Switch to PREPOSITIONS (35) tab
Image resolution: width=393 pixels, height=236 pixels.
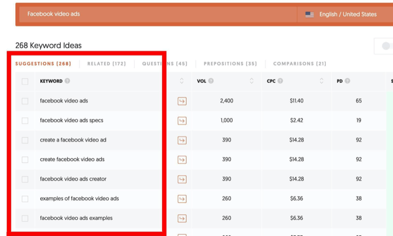230,64
